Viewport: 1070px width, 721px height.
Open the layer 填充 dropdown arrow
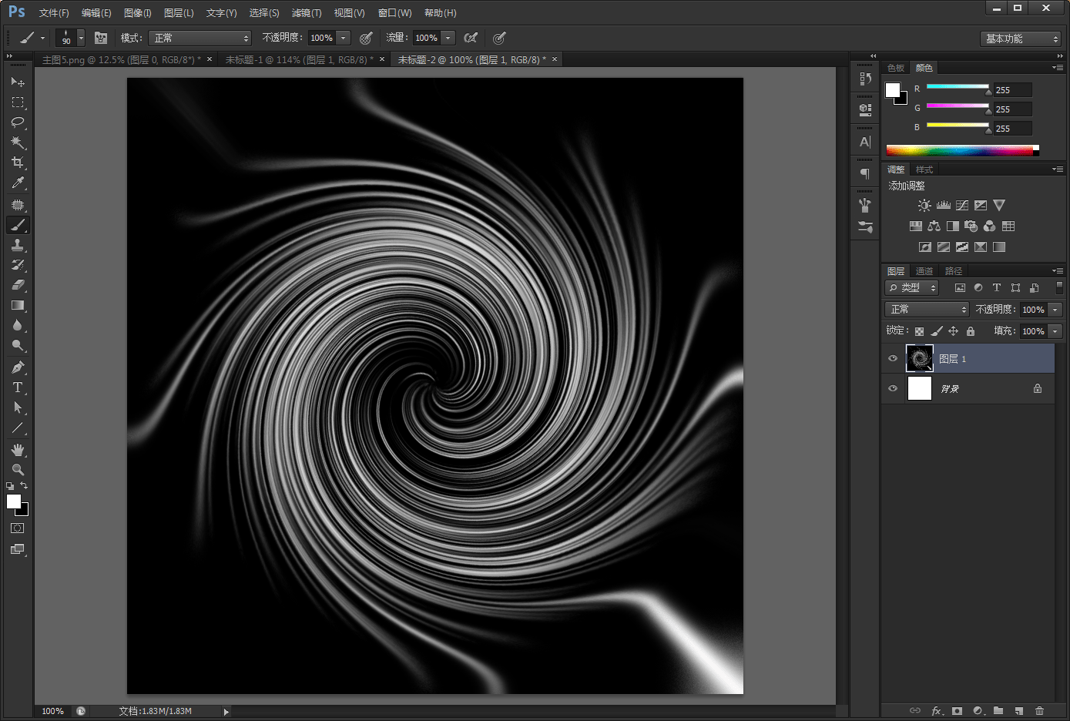tap(1055, 331)
